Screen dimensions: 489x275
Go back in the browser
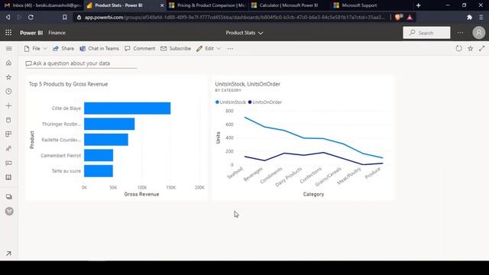8,17
